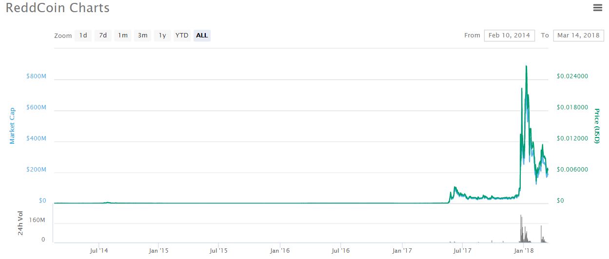The width and height of the screenshot is (609, 259).
Task: Click the highest price peak in January 2018
Action: [526, 66]
